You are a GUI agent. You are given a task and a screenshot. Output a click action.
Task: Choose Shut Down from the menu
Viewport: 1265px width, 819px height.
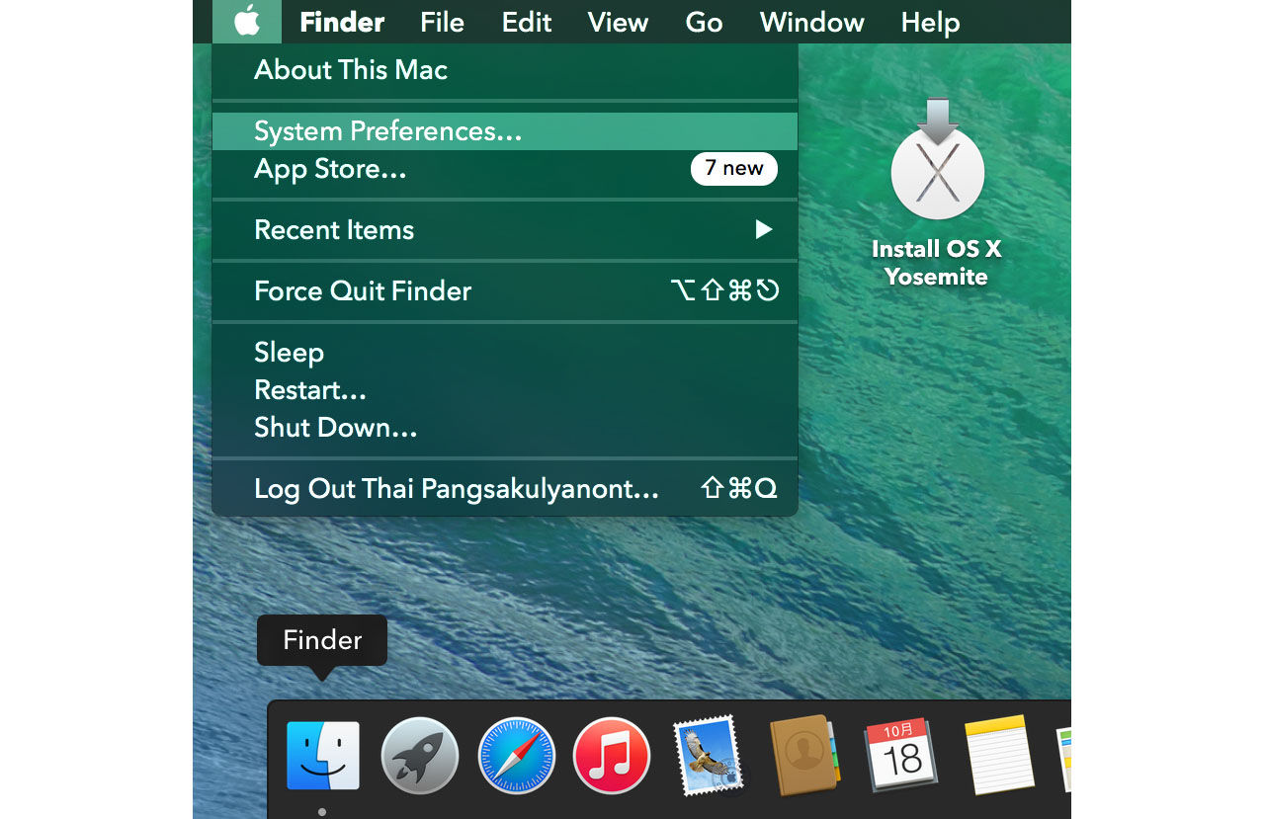point(335,427)
